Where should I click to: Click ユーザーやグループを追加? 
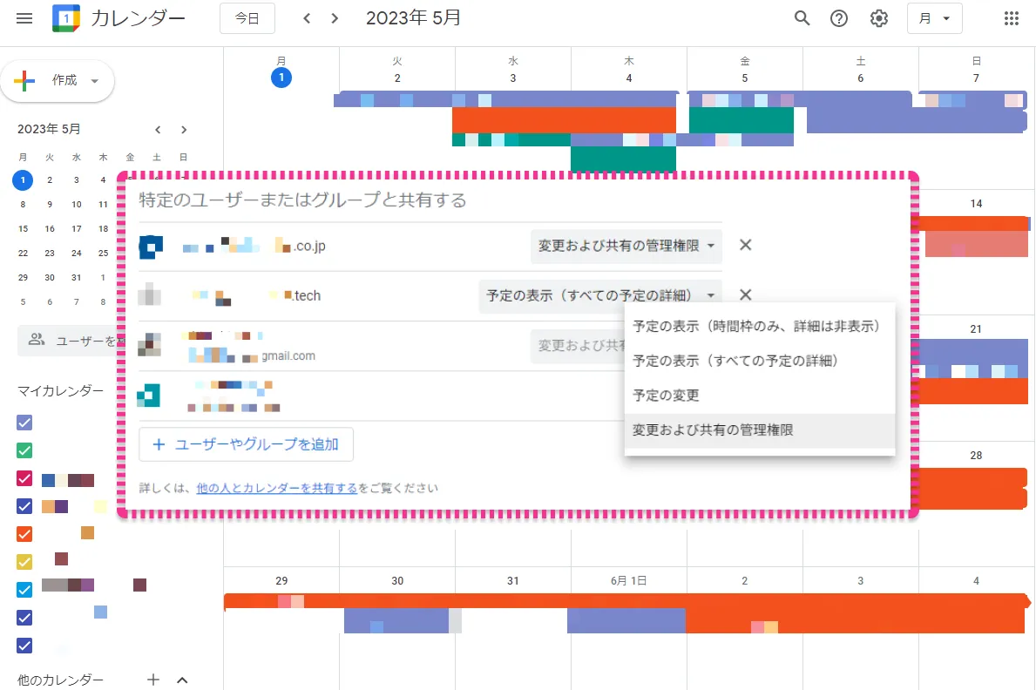coord(246,444)
